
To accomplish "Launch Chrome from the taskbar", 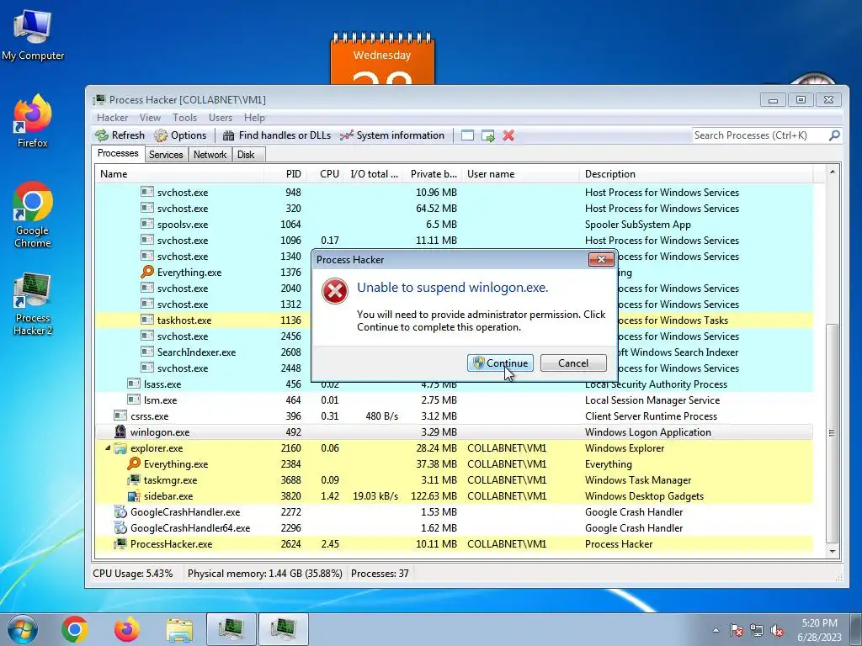I will pyautogui.click(x=75, y=629).
